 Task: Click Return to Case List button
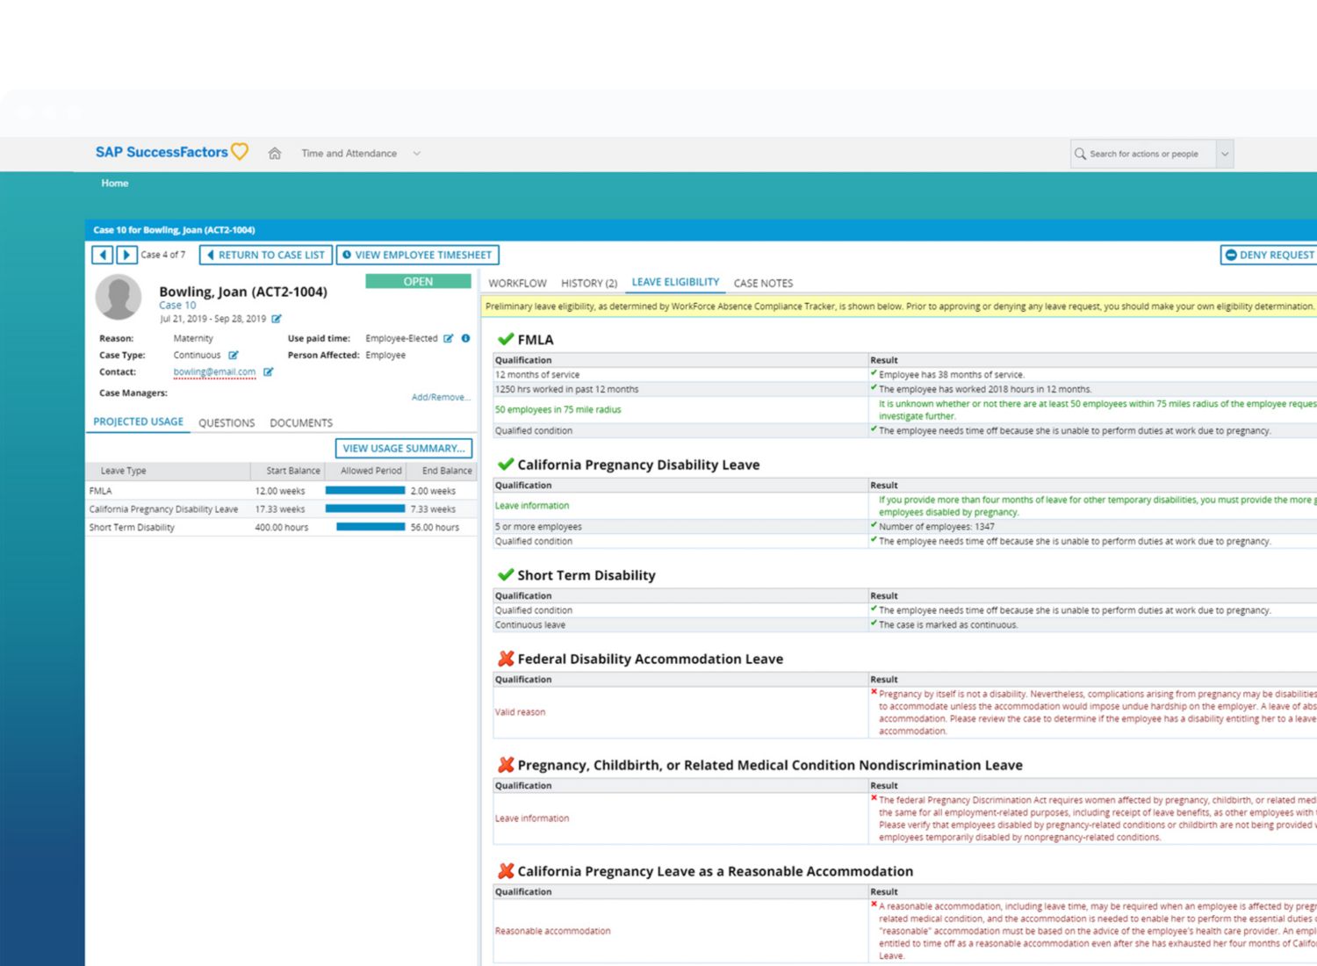click(266, 255)
